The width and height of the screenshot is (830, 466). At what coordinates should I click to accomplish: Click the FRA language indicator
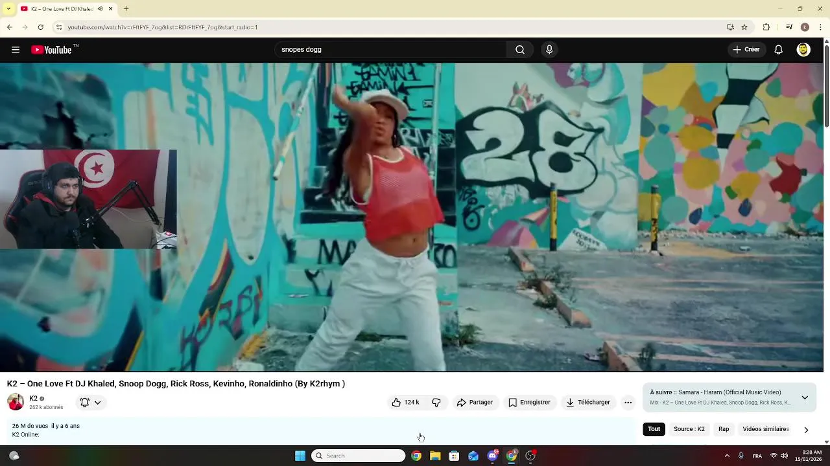click(x=757, y=456)
